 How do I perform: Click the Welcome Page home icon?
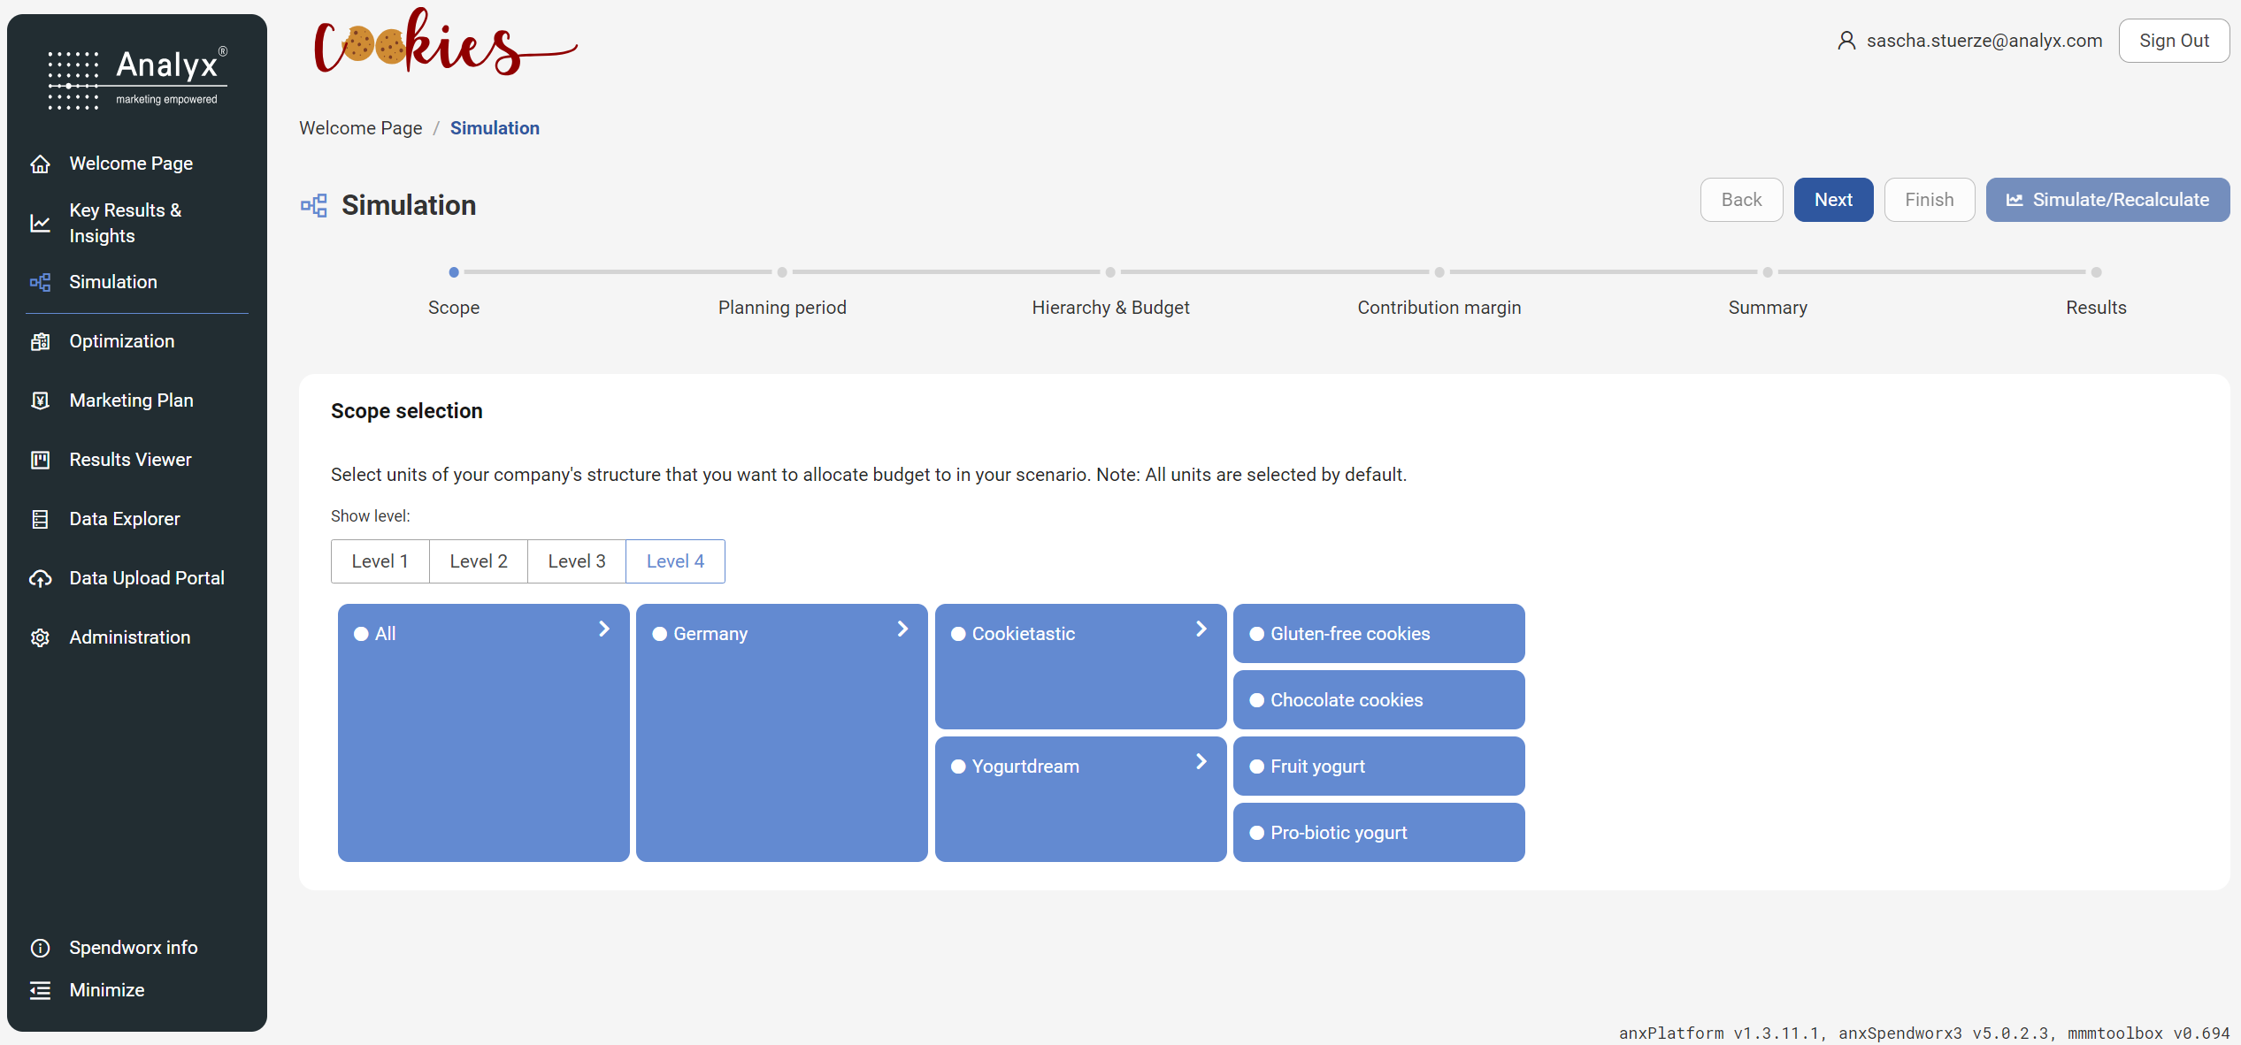[x=40, y=164]
